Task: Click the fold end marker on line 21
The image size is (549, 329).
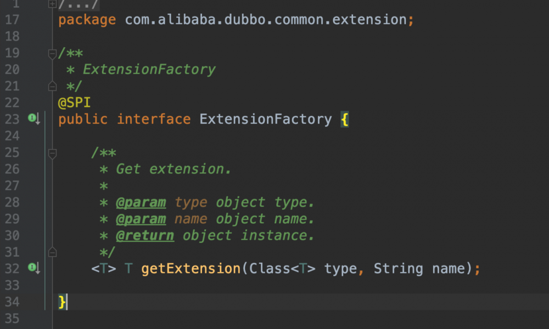Action: 52,86
